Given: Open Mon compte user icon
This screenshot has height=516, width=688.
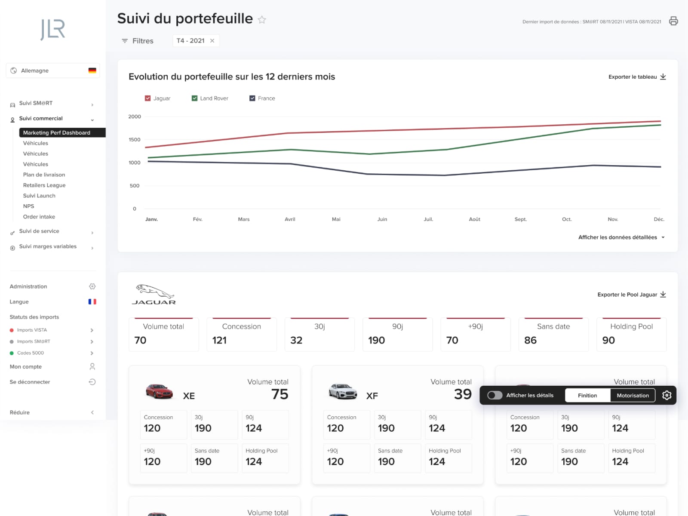Looking at the screenshot, I should click(92, 366).
